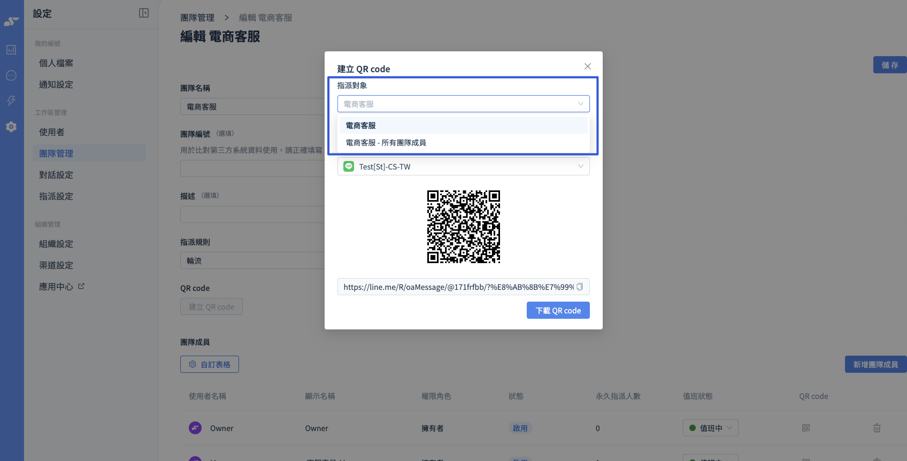Open 團隊管理 in the sidebar
Image resolution: width=907 pixels, height=461 pixels.
[89, 153]
